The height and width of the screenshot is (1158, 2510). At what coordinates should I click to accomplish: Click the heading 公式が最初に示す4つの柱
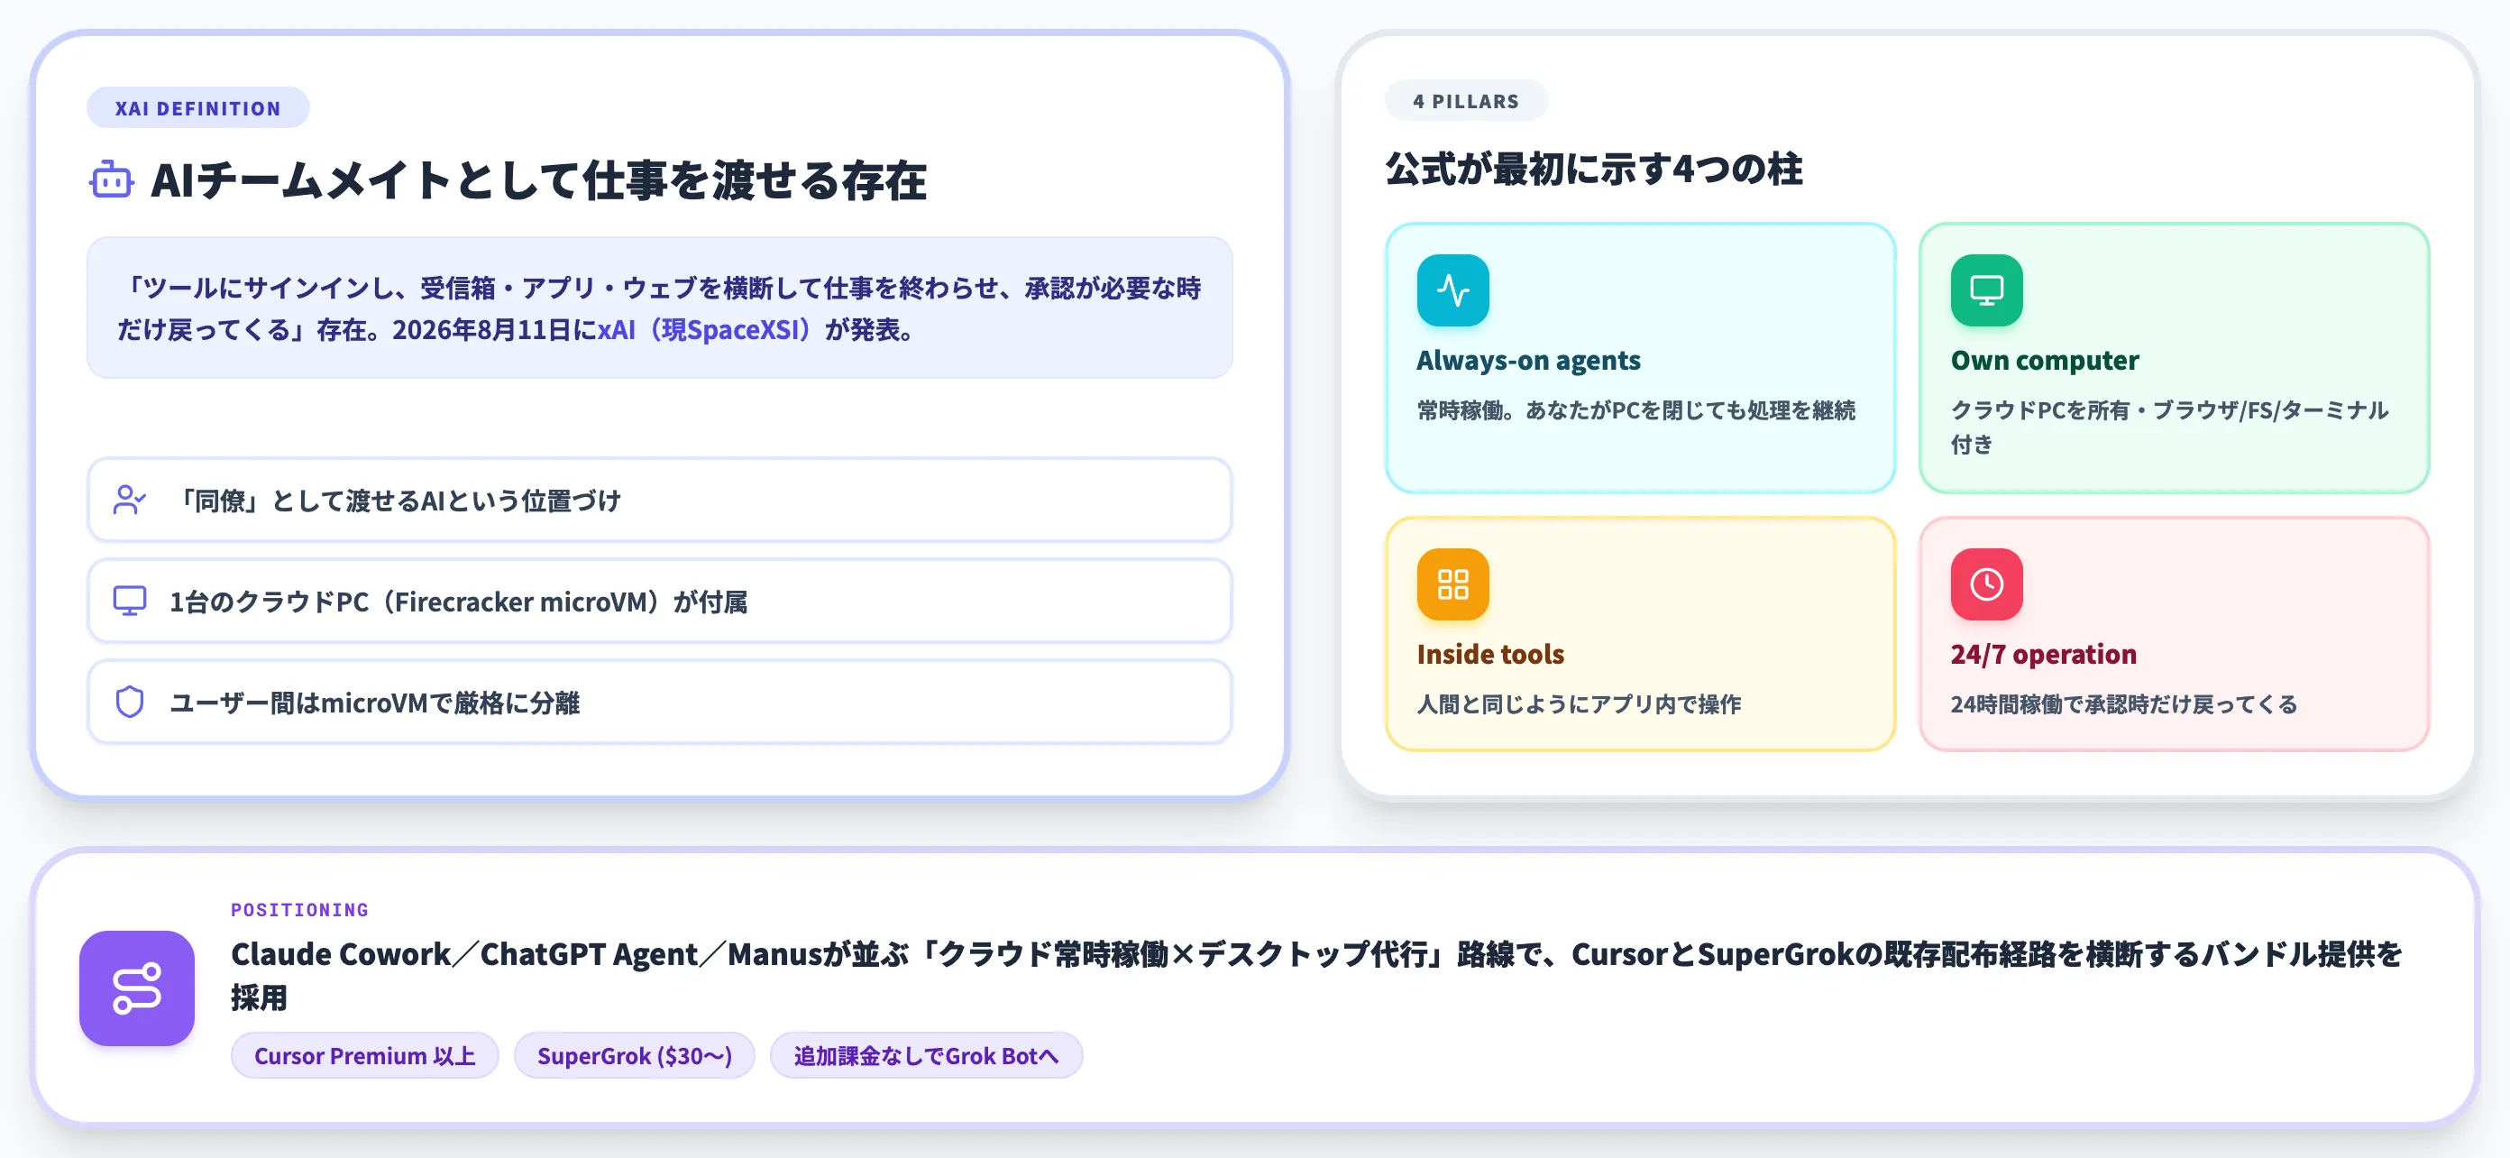(1594, 169)
